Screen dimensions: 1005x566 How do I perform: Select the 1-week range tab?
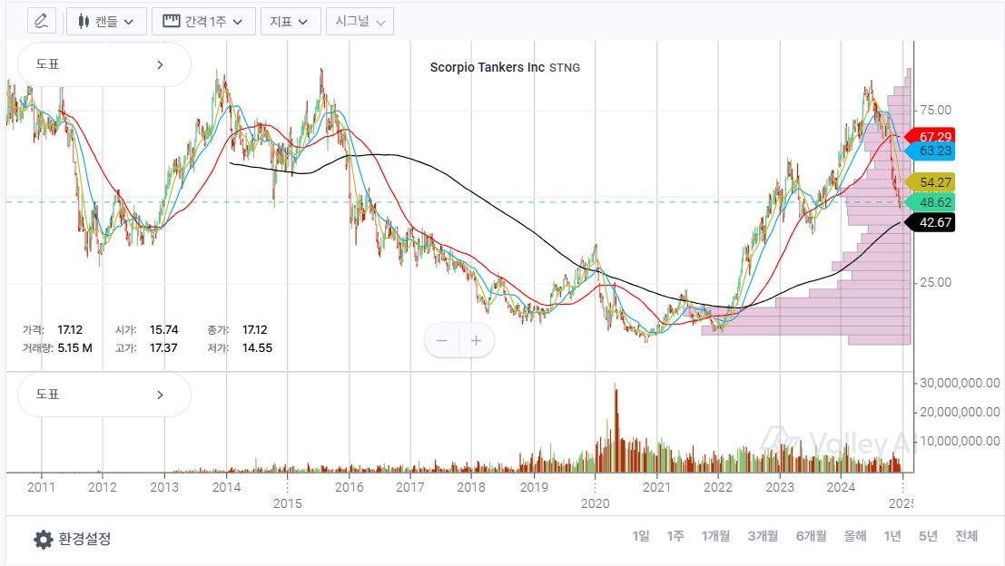coord(675,536)
